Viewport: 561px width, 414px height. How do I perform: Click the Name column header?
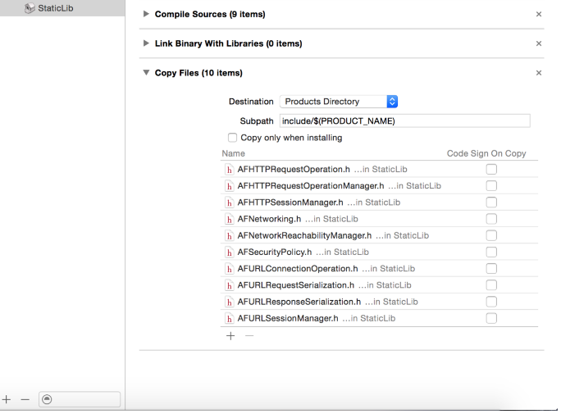pos(234,153)
